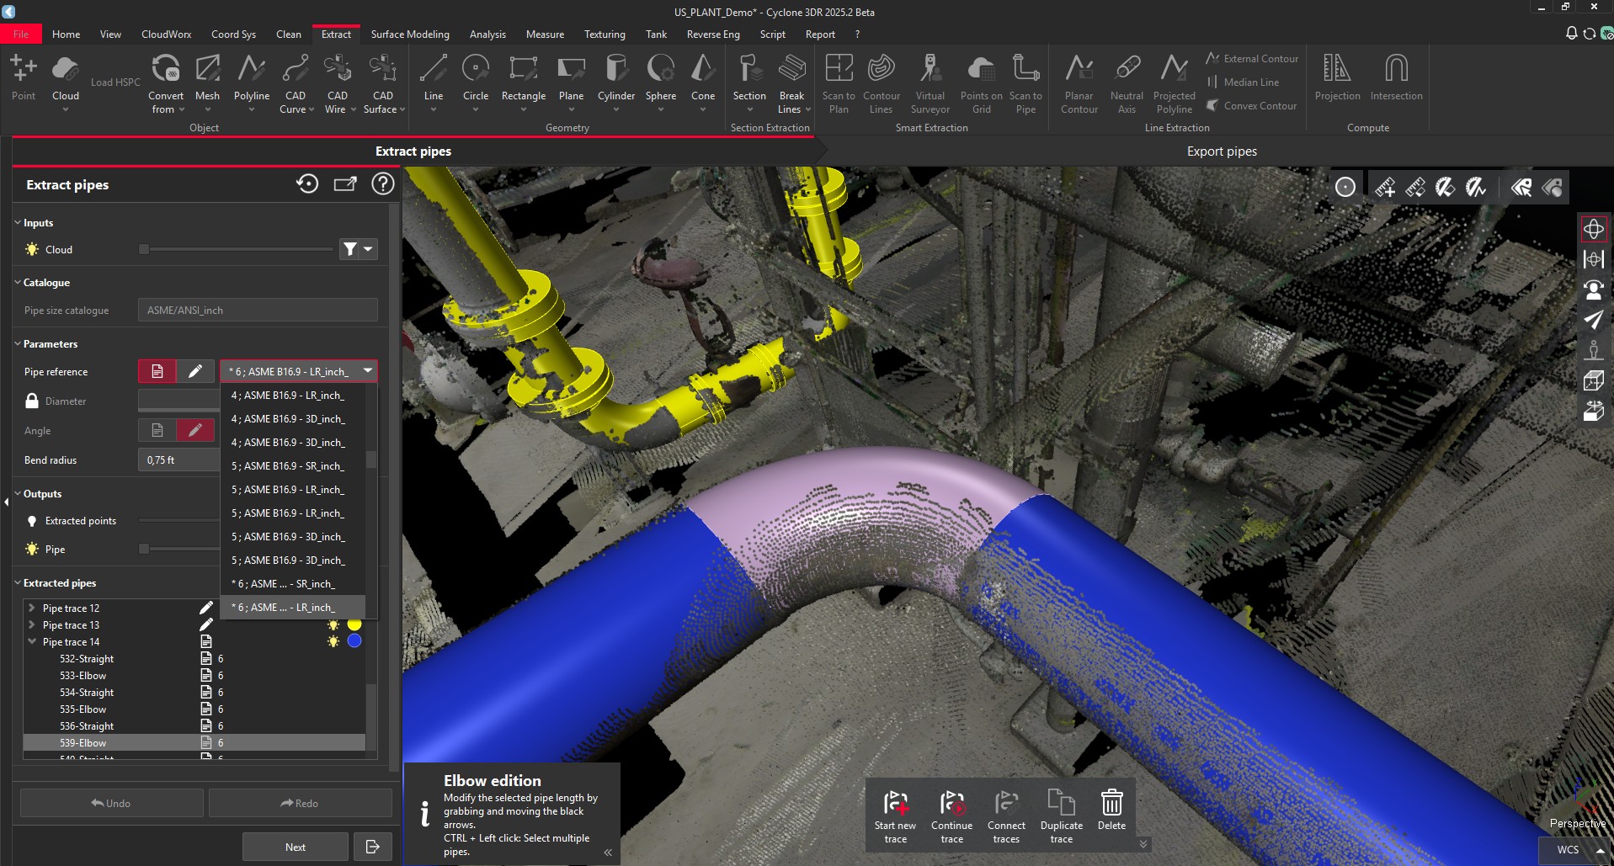Screen dimensions: 1614x866
Task: Select the Planar Contour tool
Action: (1079, 82)
